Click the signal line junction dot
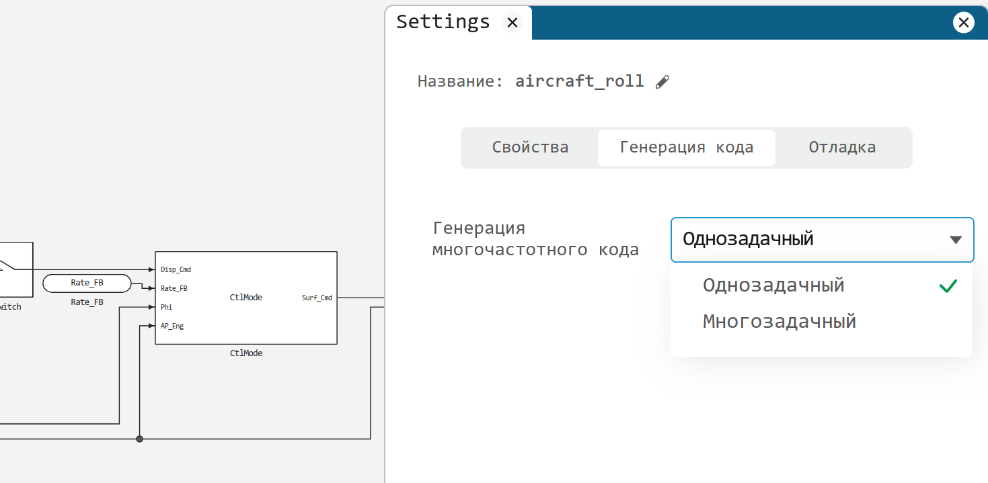Screen dimensions: 988x483 pos(139,439)
